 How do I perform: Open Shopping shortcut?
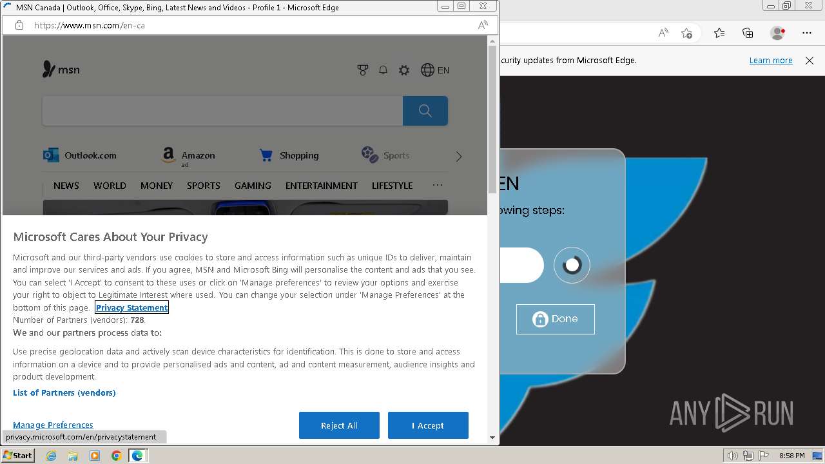(289, 155)
